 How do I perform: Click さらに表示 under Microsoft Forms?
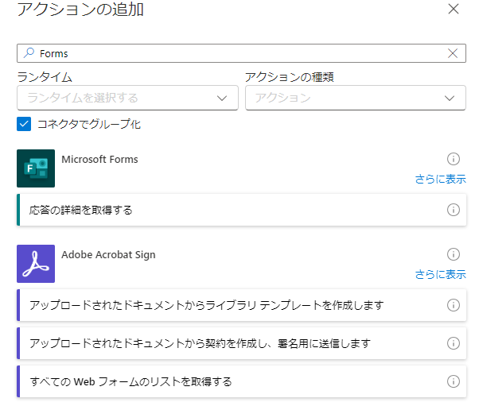click(x=441, y=179)
